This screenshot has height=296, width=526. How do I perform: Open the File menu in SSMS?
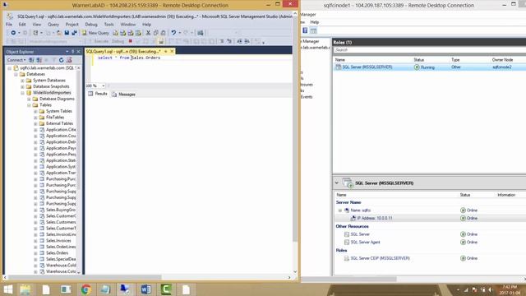pos(9,25)
